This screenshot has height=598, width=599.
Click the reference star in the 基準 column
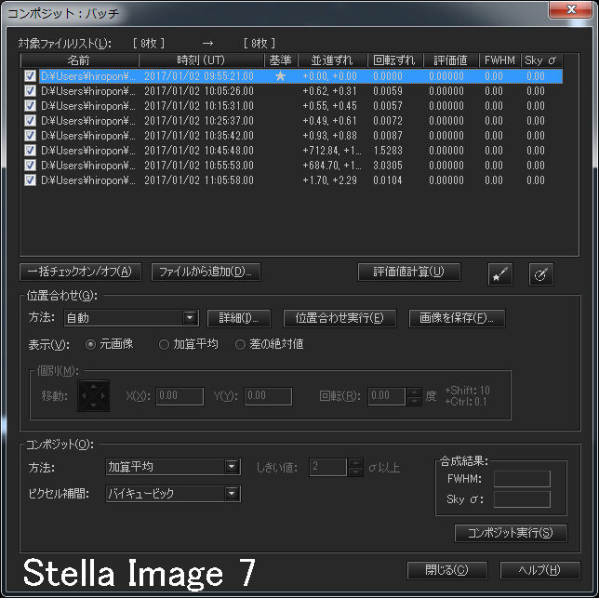tap(280, 76)
